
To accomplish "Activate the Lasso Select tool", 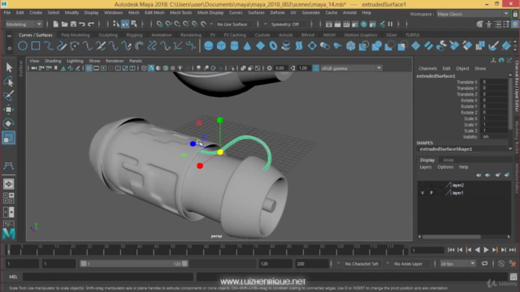I will [9, 81].
